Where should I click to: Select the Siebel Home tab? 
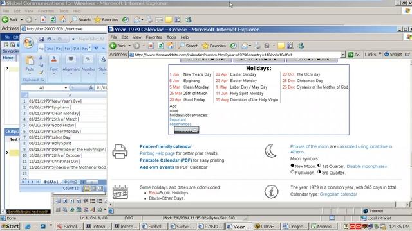coord(8,58)
